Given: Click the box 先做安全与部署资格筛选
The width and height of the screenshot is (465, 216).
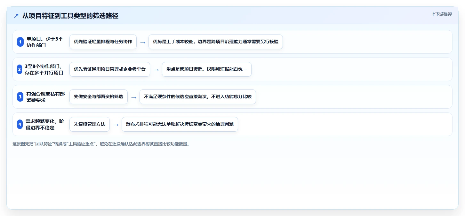Looking at the screenshot, I should pos(99,97).
